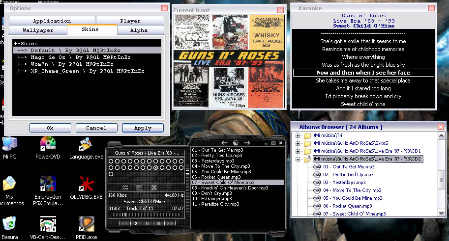449x241 pixels.
Task: Open the Alpha tab in Options
Action: 139,30
